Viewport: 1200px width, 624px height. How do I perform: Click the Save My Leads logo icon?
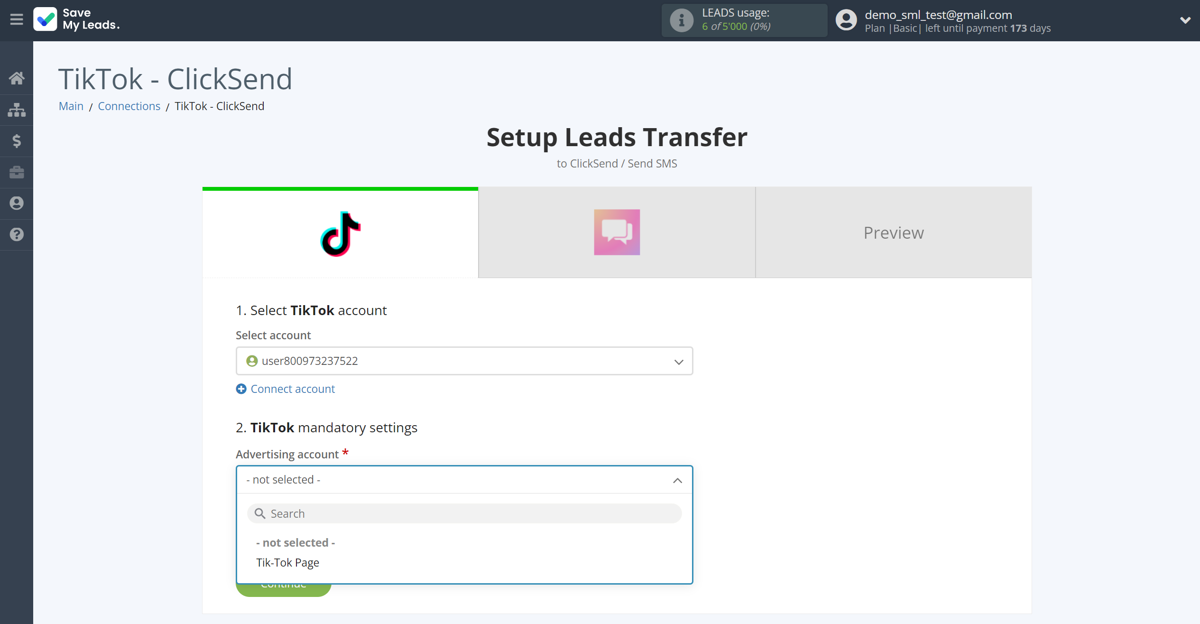(x=44, y=20)
